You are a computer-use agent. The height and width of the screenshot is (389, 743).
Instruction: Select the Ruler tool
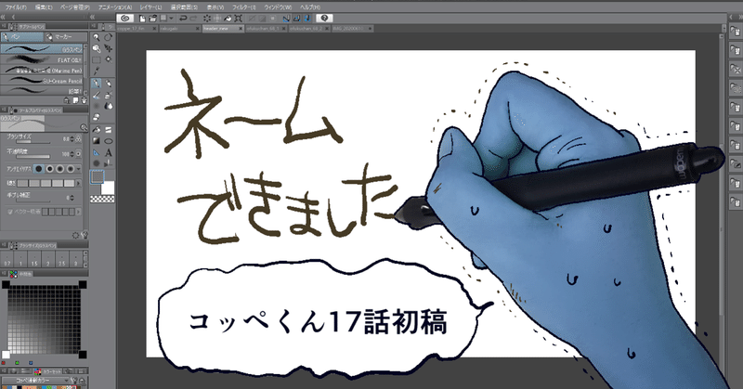pyautogui.click(x=97, y=152)
